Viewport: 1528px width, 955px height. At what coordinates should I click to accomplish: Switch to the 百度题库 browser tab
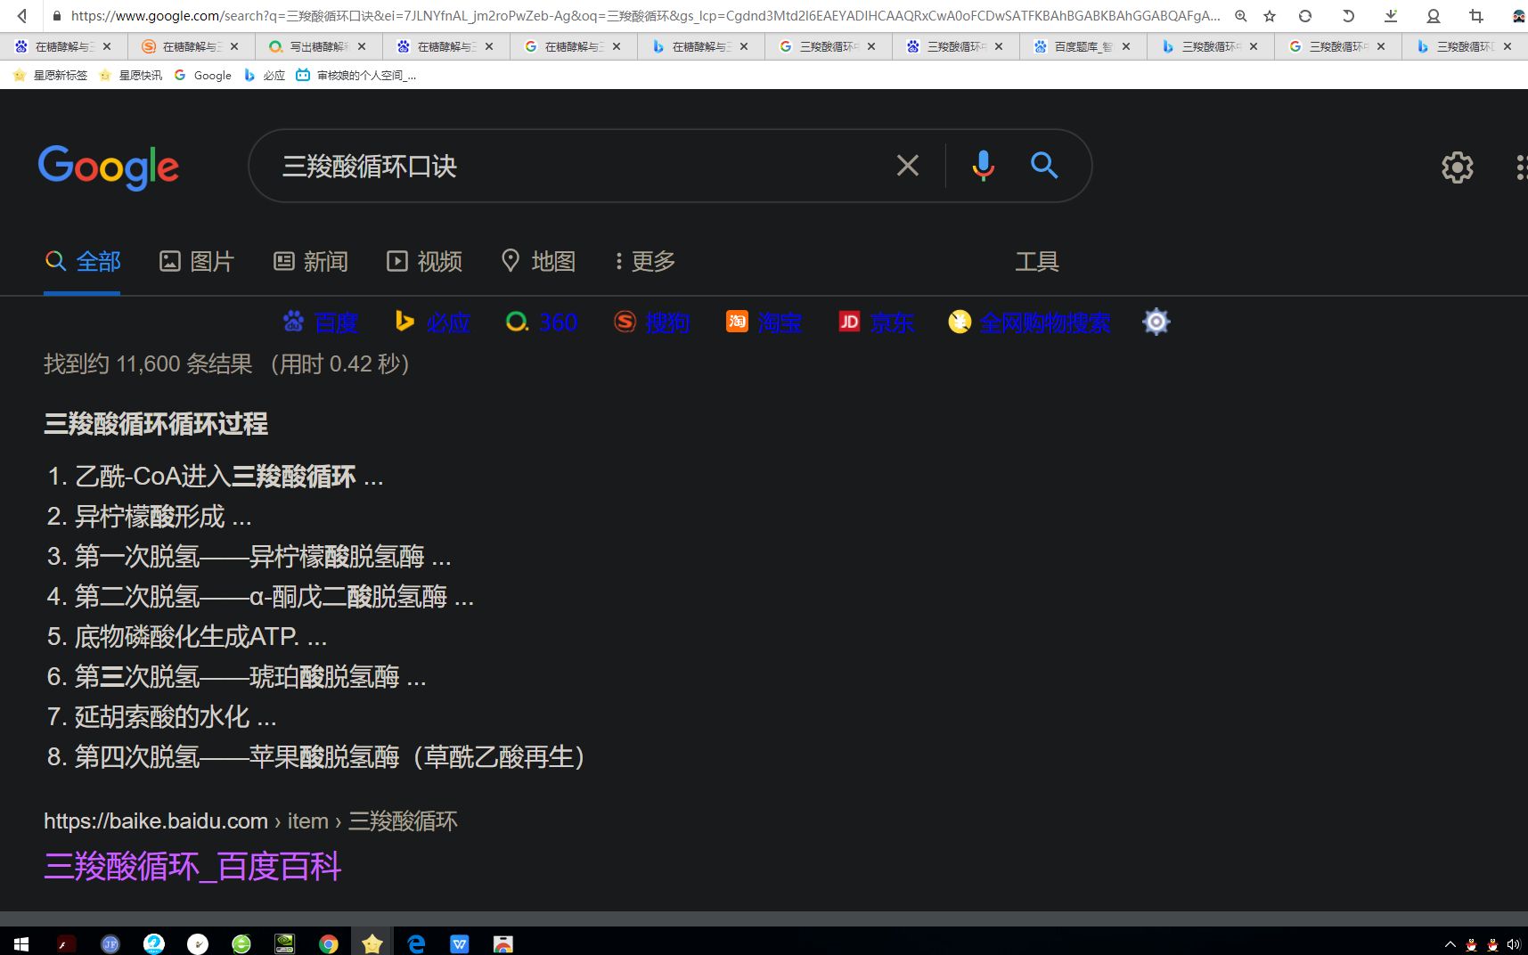click(1083, 46)
